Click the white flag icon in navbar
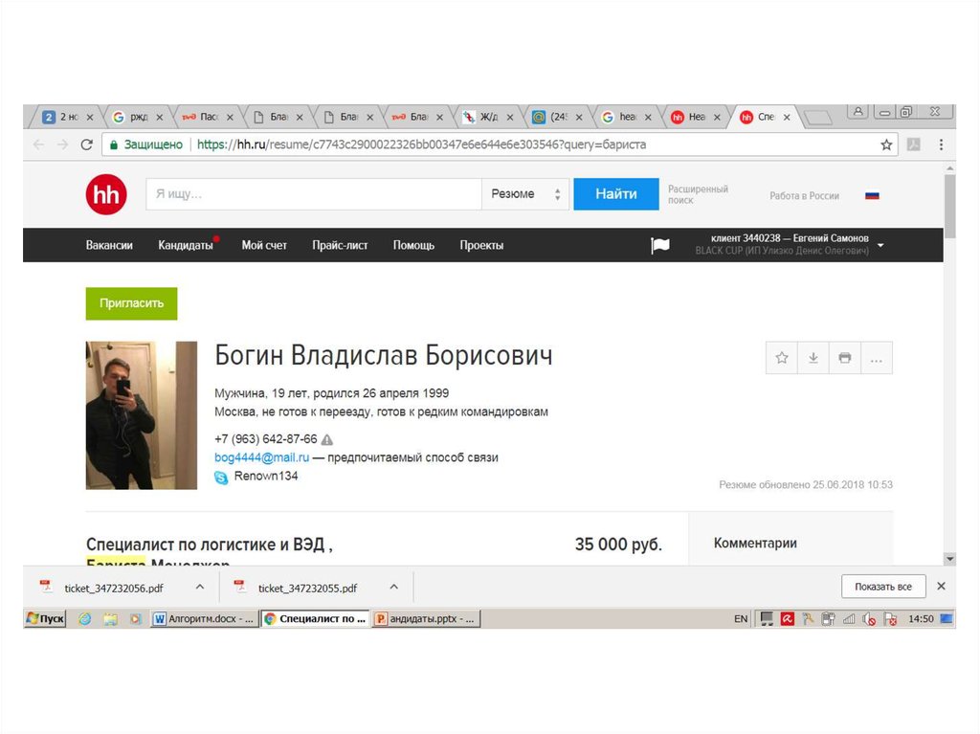 [x=660, y=246]
